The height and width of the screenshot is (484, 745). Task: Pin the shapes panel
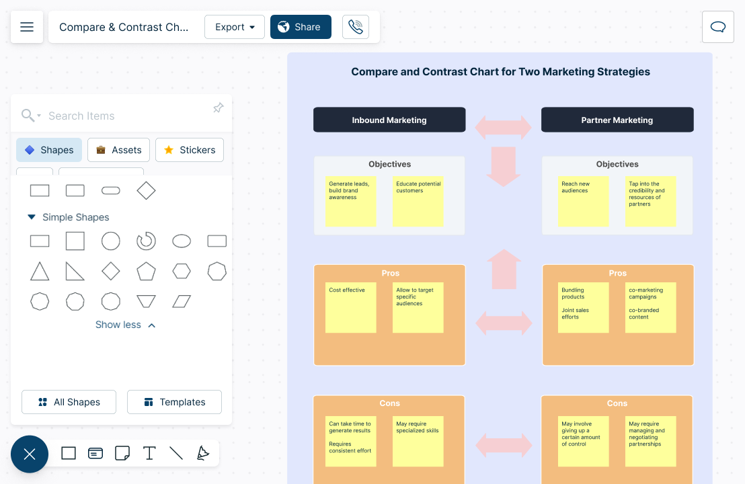tap(218, 108)
